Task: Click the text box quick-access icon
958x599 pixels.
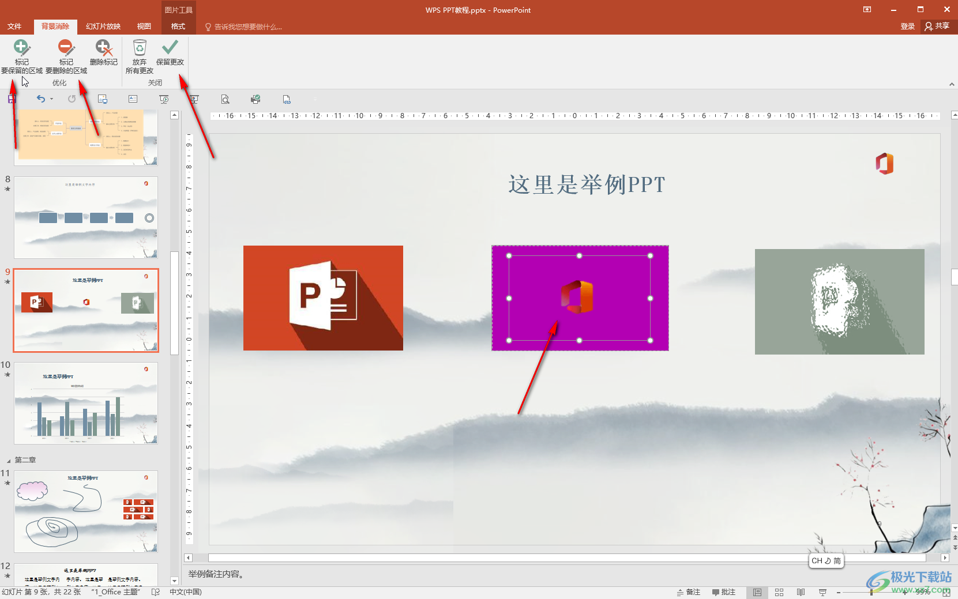Action: [133, 99]
